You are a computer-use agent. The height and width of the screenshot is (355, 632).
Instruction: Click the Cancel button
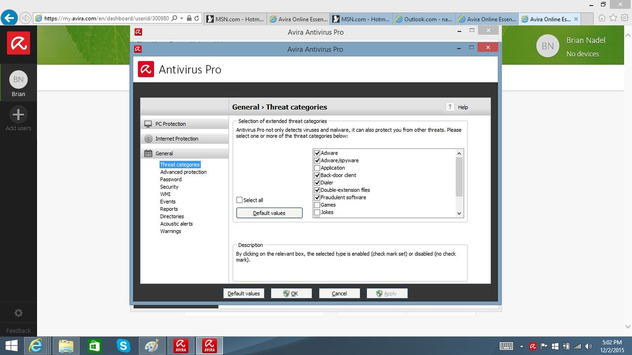pyautogui.click(x=339, y=293)
